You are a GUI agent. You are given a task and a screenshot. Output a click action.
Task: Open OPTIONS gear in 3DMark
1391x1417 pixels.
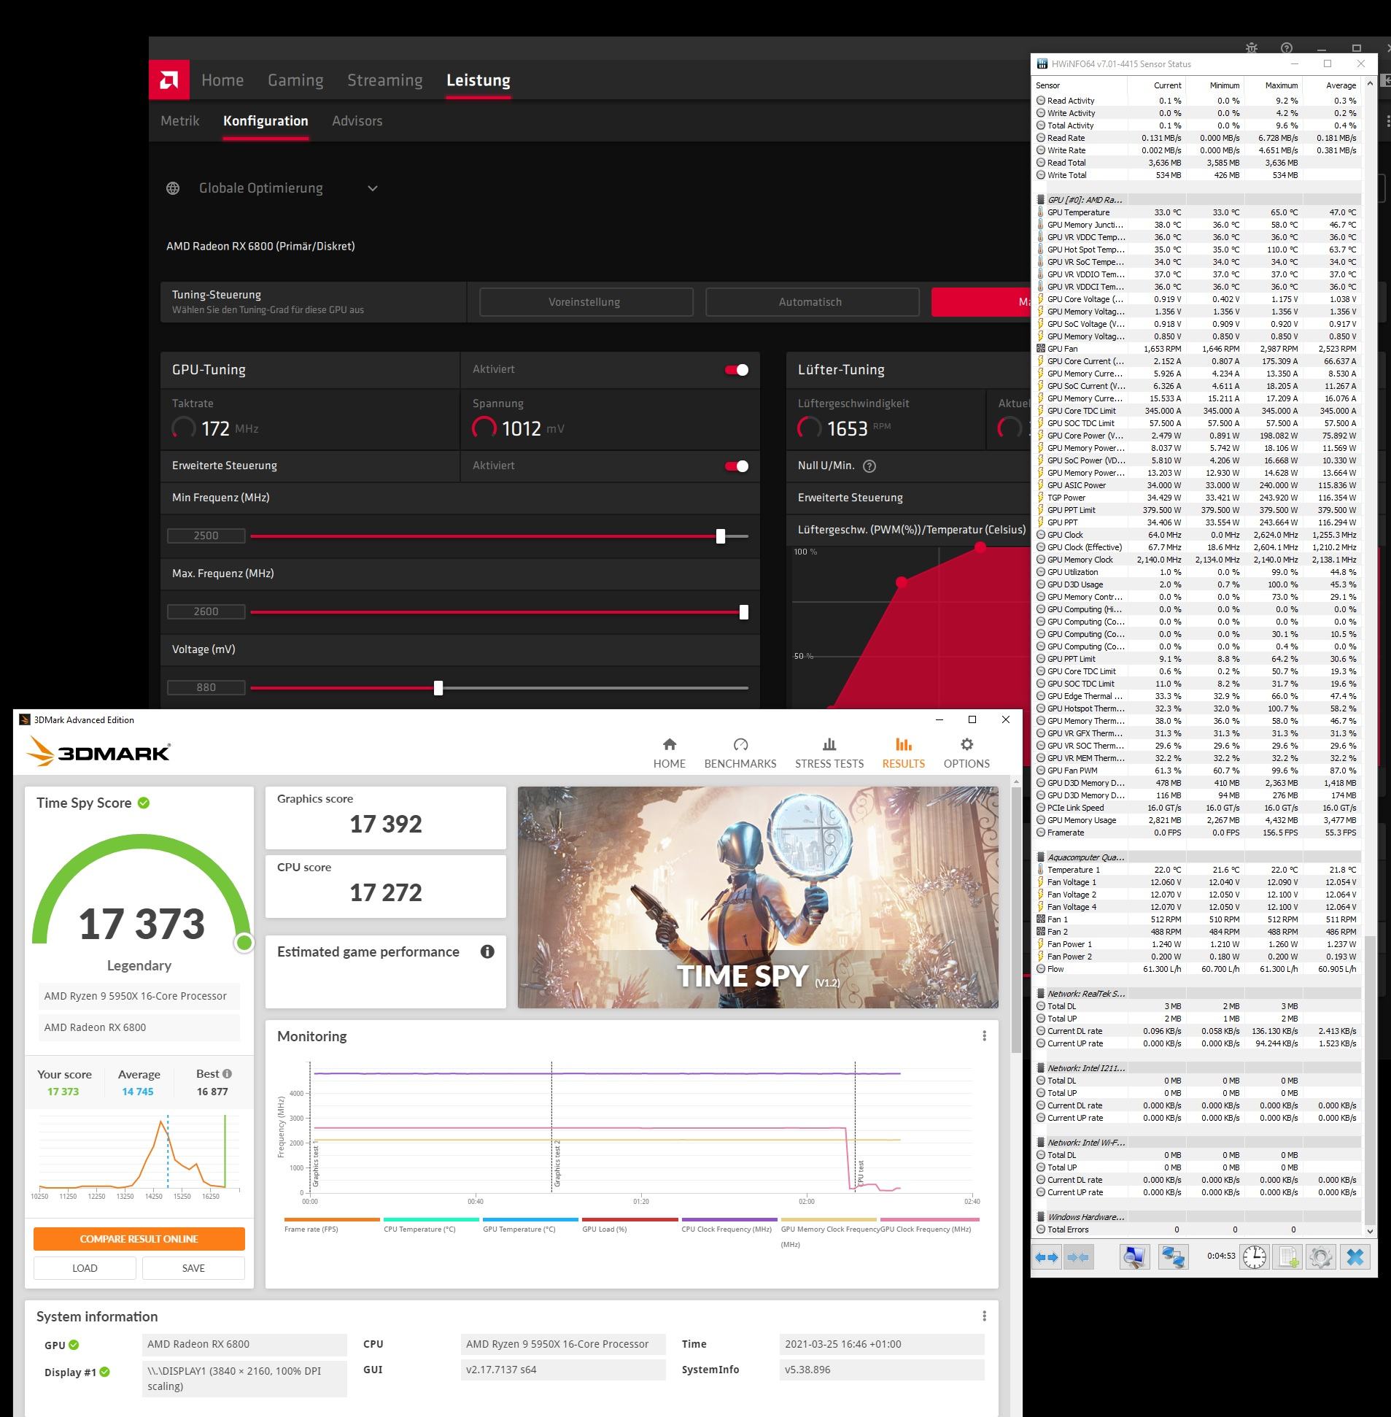[966, 754]
